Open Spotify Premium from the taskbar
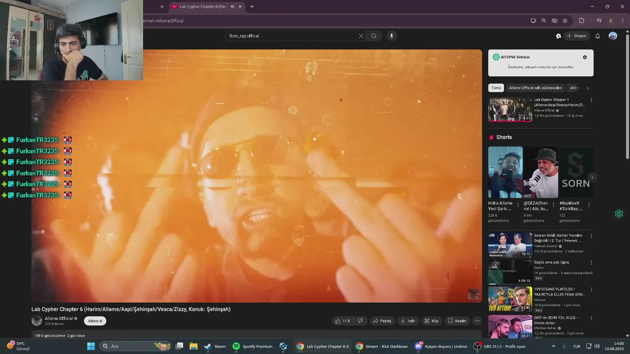 pos(252,346)
